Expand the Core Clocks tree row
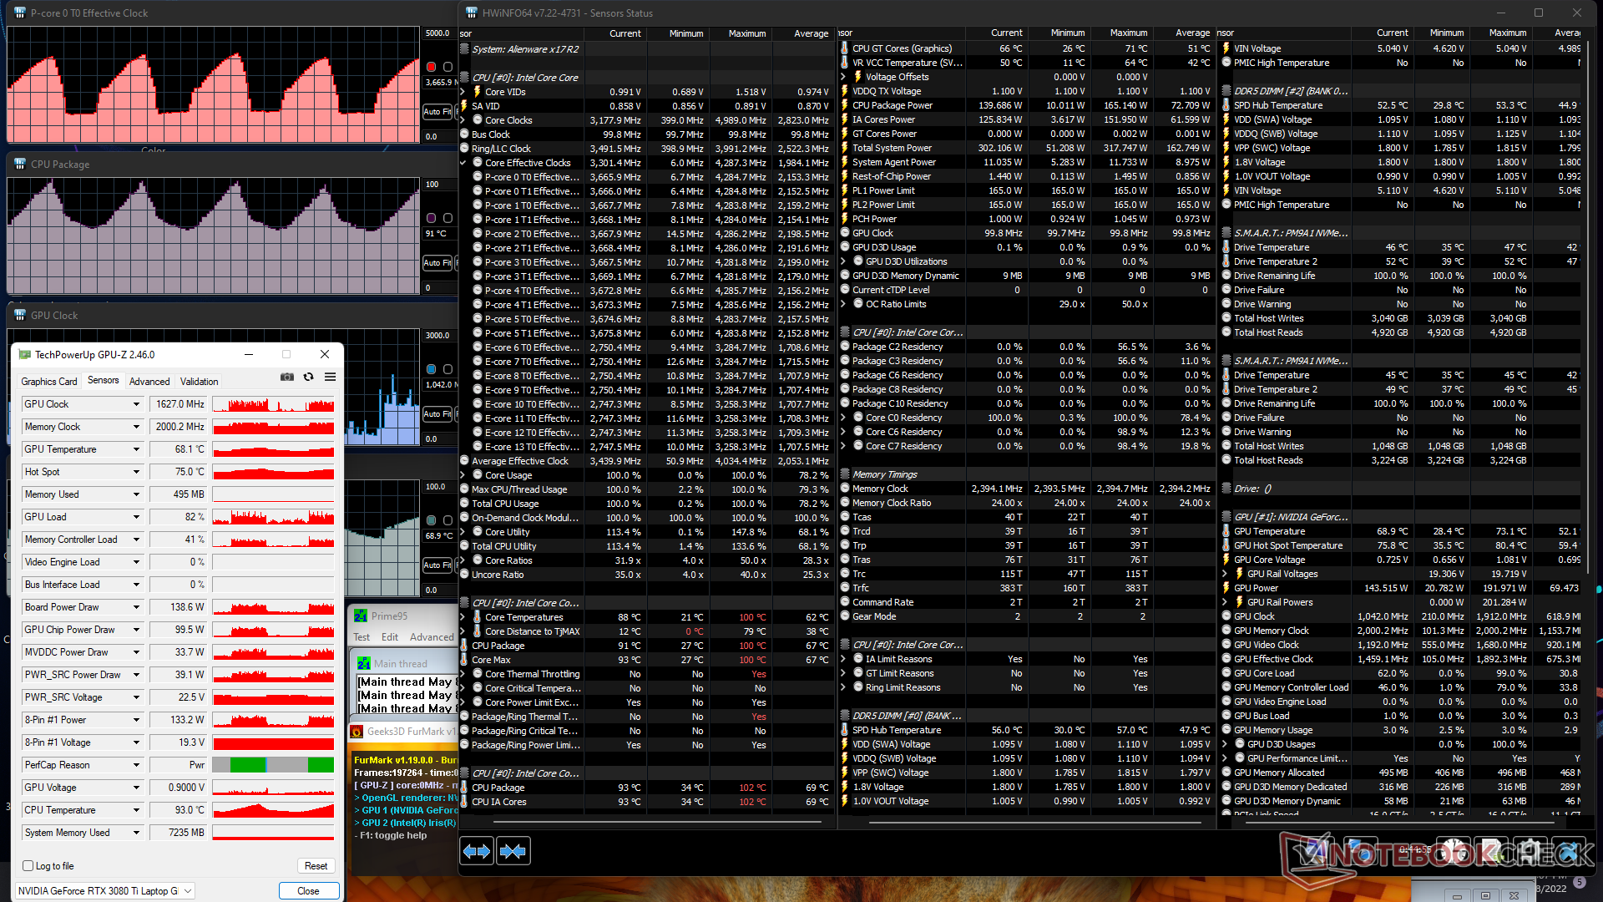This screenshot has width=1603, height=902. (464, 119)
